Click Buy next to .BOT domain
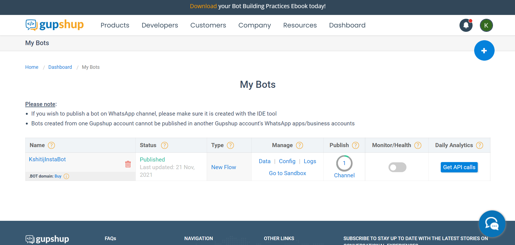The image size is (515, 245). (58, 176)
